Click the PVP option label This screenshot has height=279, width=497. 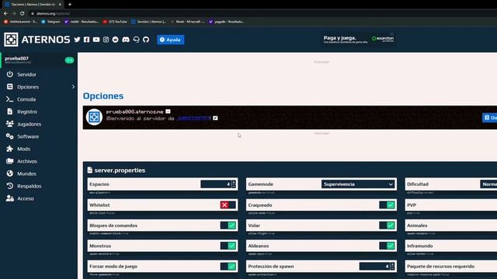[412, 205]
